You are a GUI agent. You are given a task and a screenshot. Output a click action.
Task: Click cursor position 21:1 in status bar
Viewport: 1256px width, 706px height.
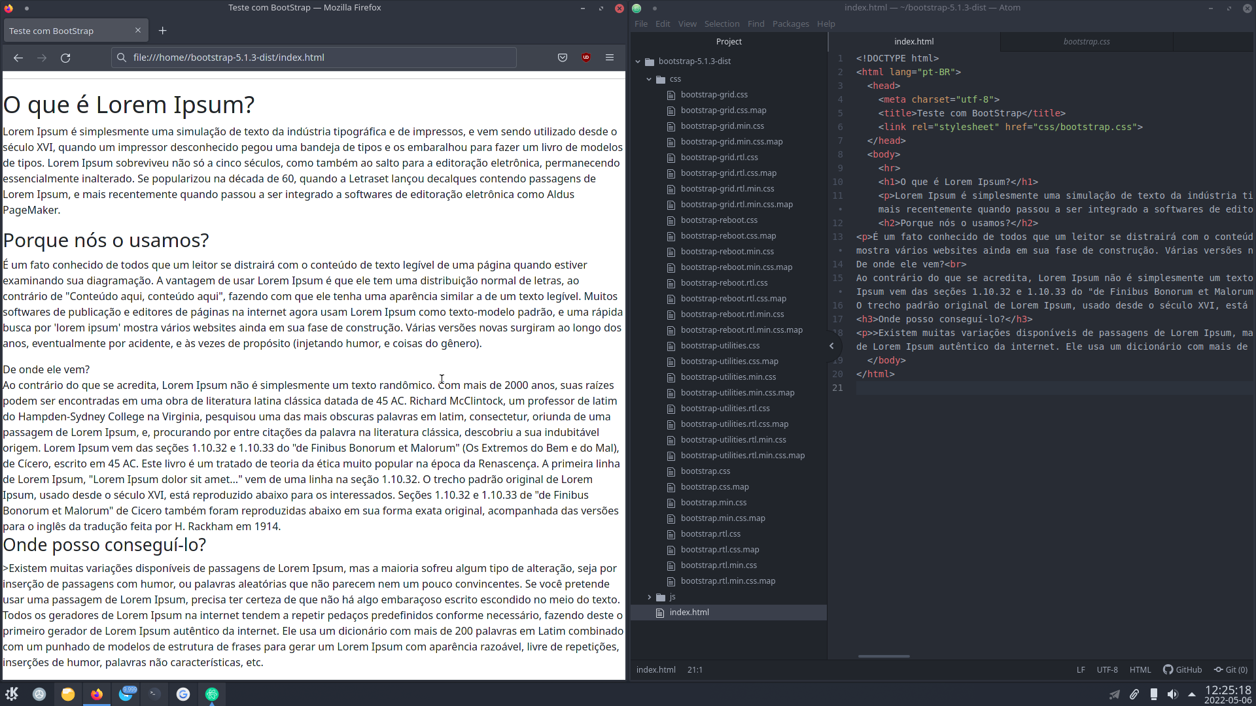click(695, 670)
